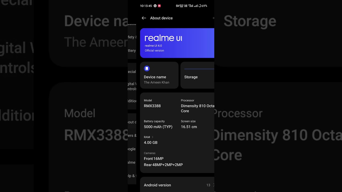342x192 pixels.
Task: Tap the red screen recorder status icon
Action: point(160,6)
